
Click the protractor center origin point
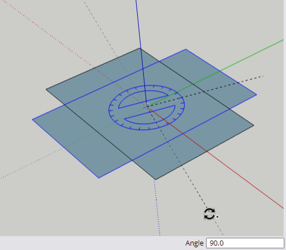click(x=147, y=106)
